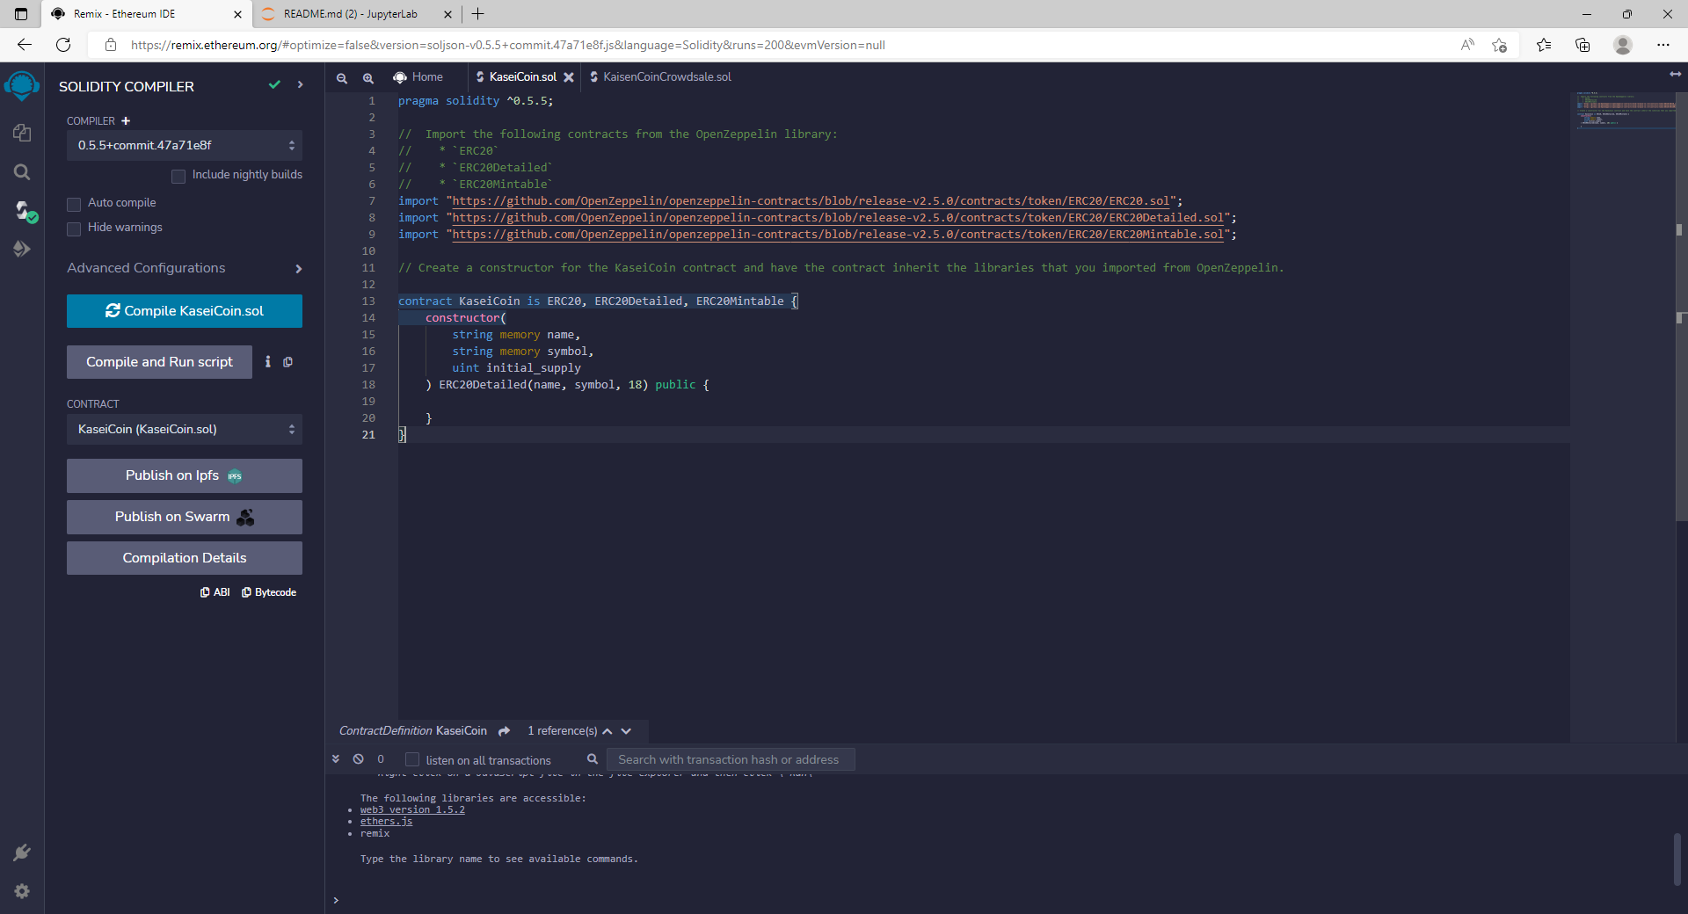Zoom in the editor font

click(x=368, y=78)
